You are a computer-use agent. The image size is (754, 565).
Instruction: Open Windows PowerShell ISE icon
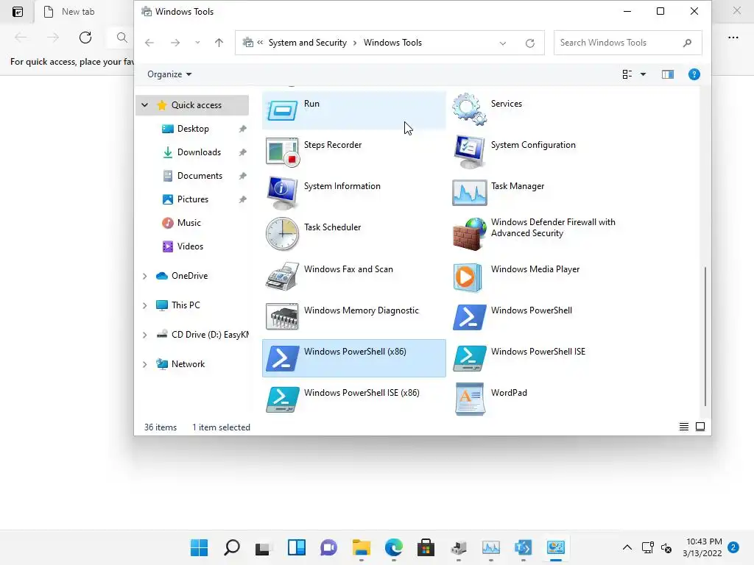[469, 358]
